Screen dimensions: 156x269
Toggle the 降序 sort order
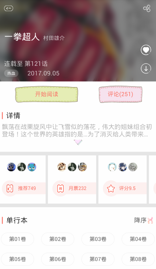click(x=144, y=220)
